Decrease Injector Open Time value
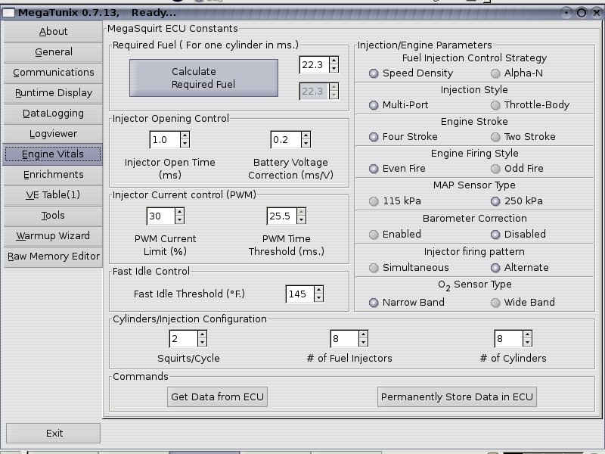The image size is (605, 454). click(185, 144)
